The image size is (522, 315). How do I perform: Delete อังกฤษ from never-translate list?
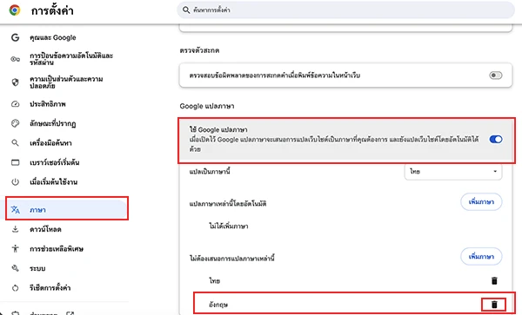[494, 305]
